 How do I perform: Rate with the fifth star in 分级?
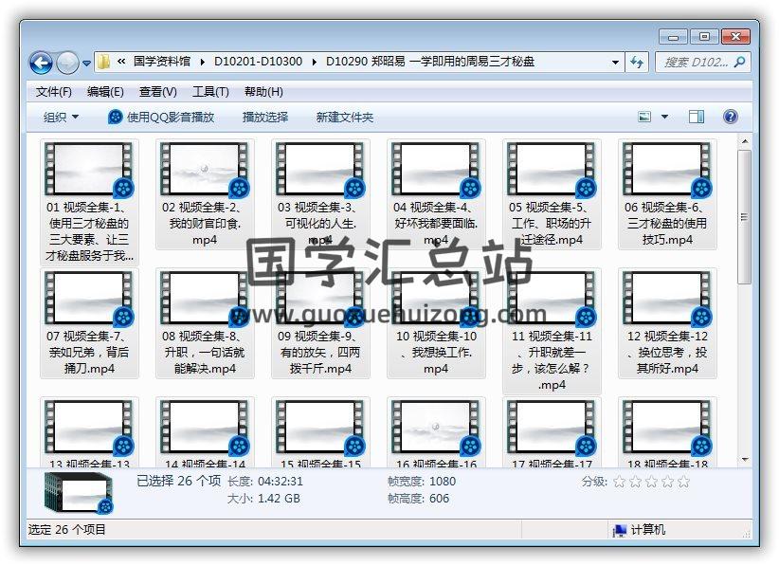(683, 482)
